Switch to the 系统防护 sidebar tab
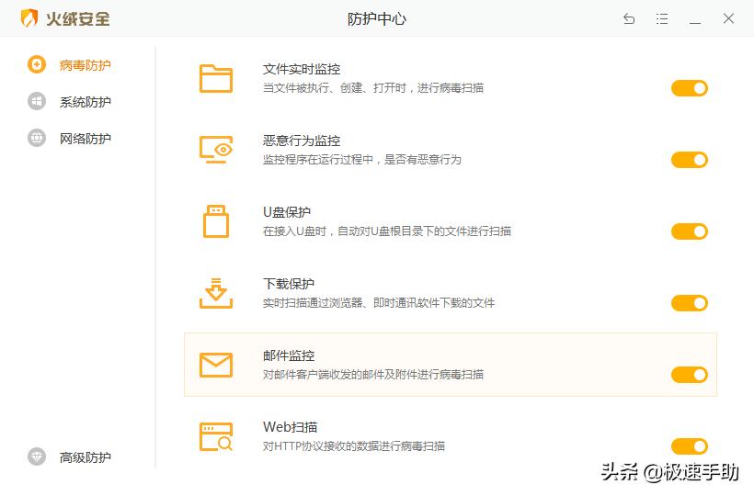The width and height of the screenshot is (754, 496). 85,102
